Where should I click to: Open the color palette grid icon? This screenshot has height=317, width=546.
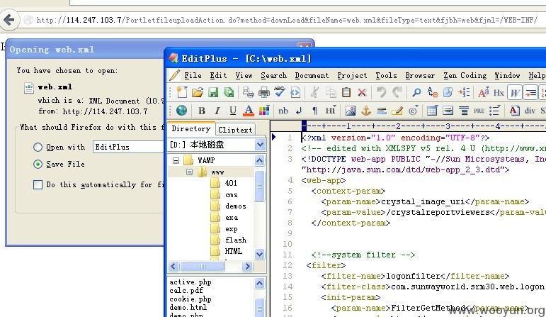(x=264, y=111)
